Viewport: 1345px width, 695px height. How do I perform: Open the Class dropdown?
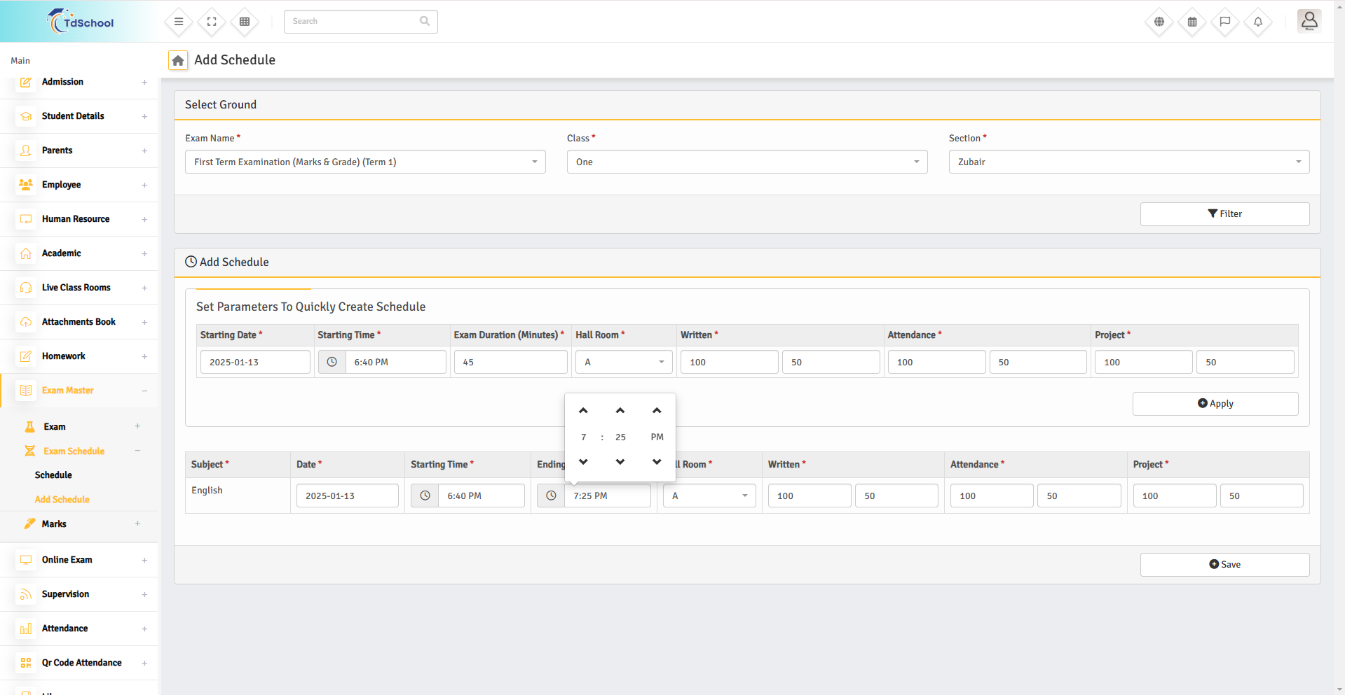pos(746,162)
